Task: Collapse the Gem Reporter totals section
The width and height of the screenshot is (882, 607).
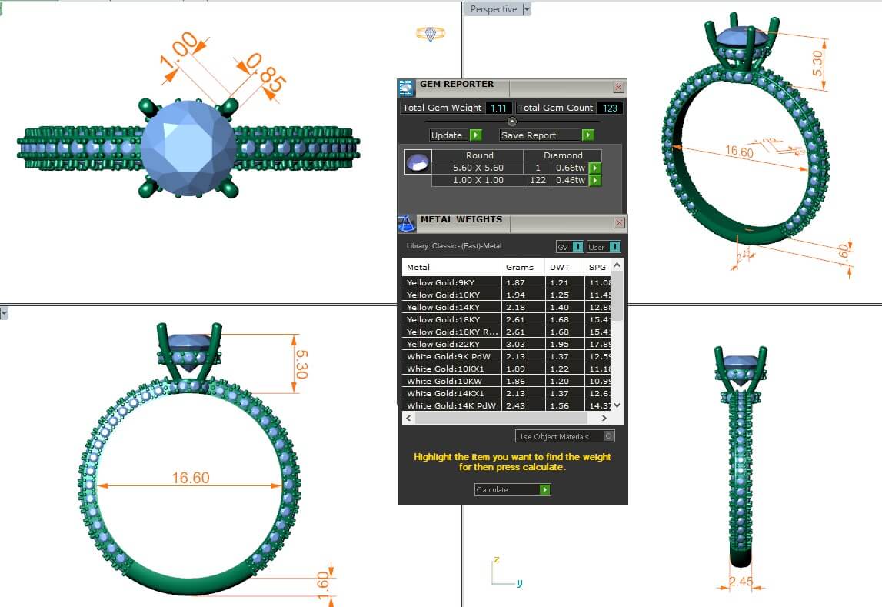Action: pyautogui.click(x=512, y=122)
